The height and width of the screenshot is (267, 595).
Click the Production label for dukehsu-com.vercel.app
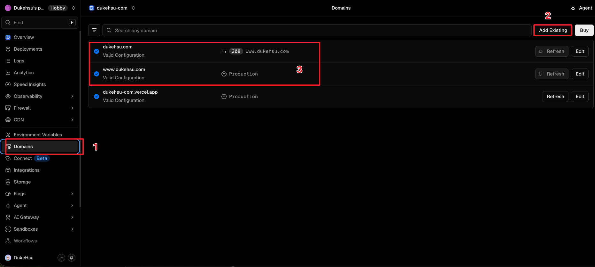[x=243, y=97]
